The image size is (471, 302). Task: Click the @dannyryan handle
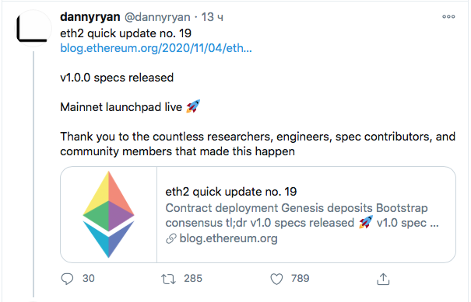click(x=157, y=17)
